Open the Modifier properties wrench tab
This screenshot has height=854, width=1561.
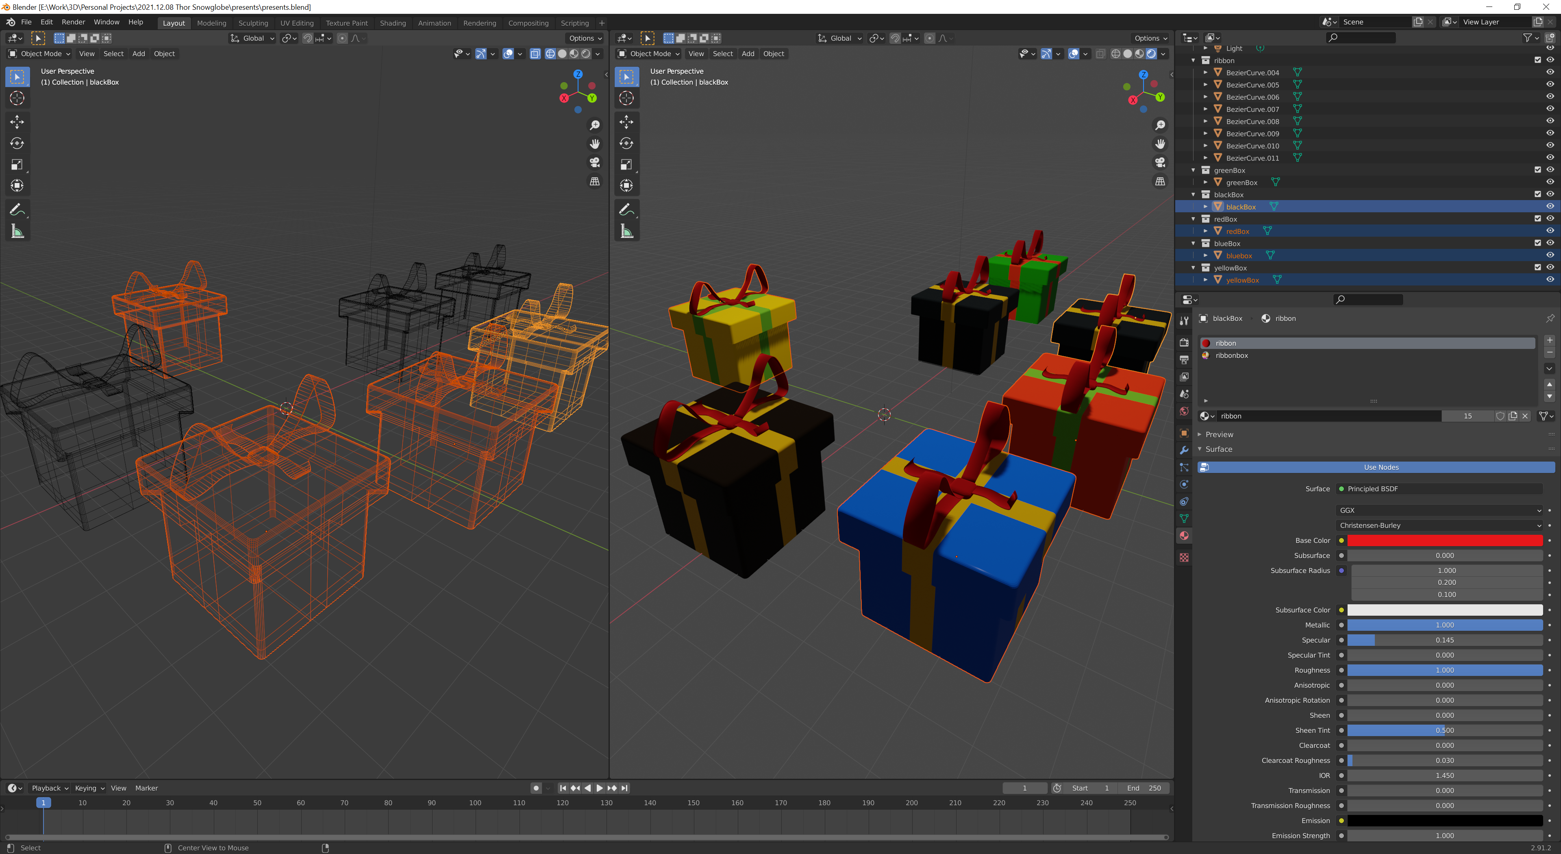1183,450
